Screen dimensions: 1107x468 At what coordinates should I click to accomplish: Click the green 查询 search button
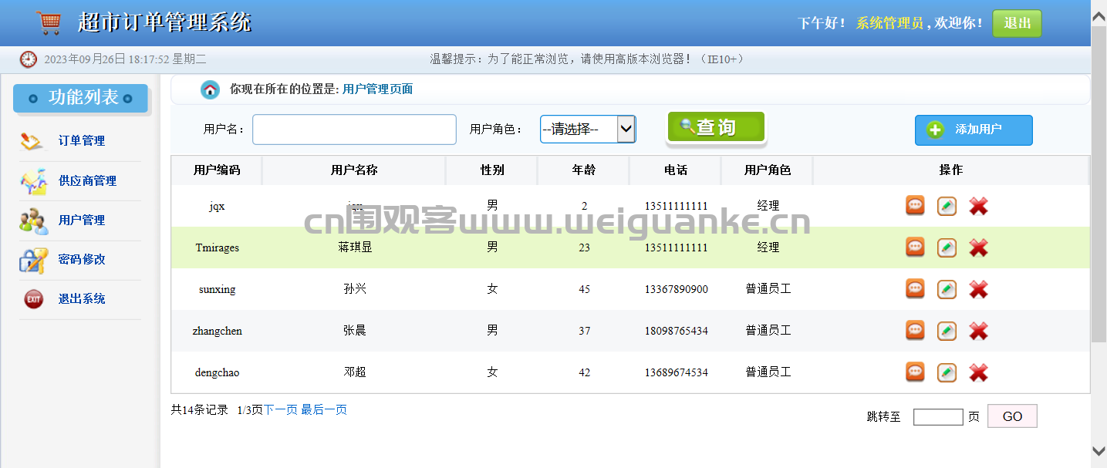tap(716, 128)
